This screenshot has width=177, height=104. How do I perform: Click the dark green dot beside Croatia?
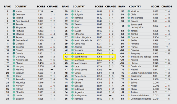coord(14,53)
